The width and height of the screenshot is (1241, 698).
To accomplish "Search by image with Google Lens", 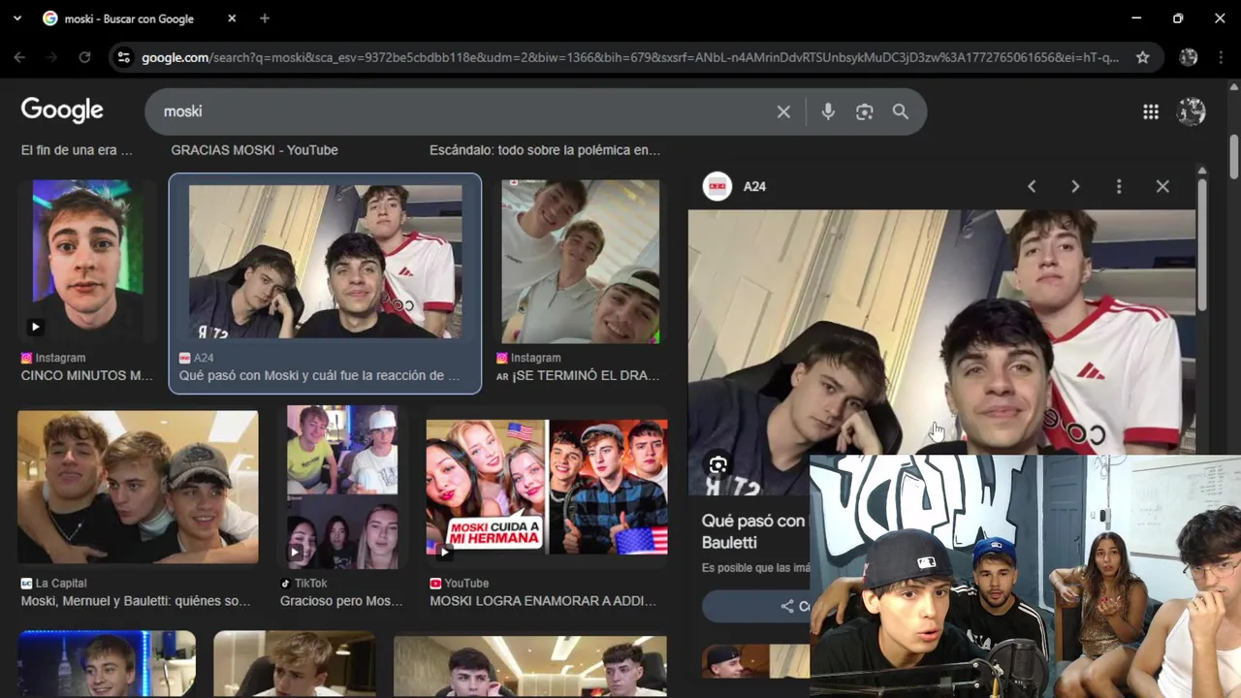I will pyautogui.click(x=864, y=111).
